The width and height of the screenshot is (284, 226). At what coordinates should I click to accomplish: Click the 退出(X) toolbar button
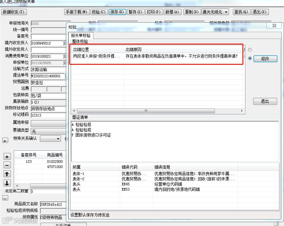(x=260, y=12)
